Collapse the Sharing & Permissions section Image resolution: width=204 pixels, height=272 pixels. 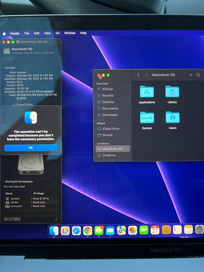[3, 181]
